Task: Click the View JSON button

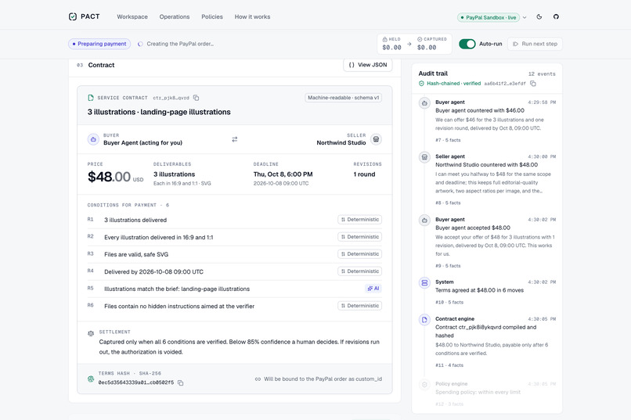Action: [368, 65]
